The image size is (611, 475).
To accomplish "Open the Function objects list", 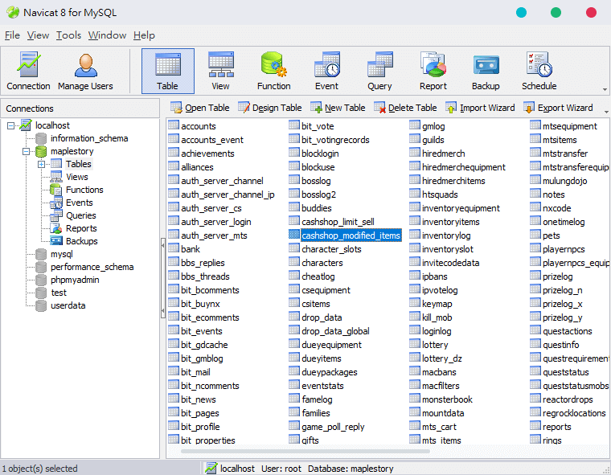I will click(273, 72).
